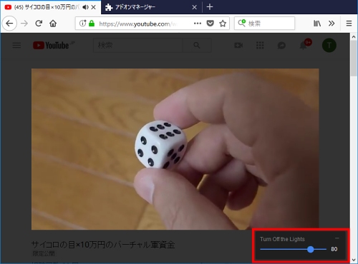
Task: Mute the YouTube tab audio icon
Action: (x=85, y=7)
